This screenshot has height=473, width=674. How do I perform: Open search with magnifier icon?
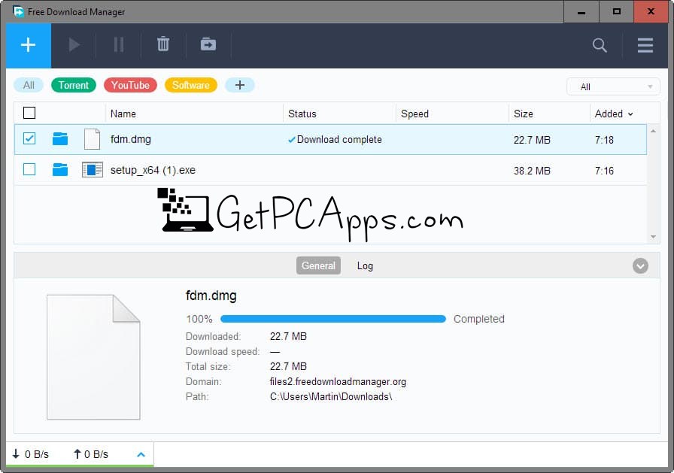[x=600, y=45]
